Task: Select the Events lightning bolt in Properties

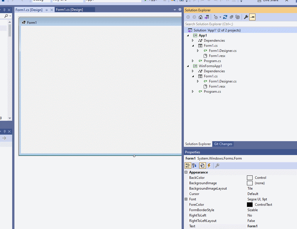Action: pos(209,166)
